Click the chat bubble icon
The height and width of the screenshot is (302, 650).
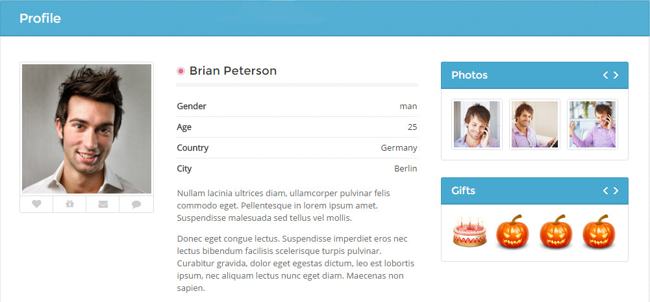pyautogui.click(x=136, y=204)
